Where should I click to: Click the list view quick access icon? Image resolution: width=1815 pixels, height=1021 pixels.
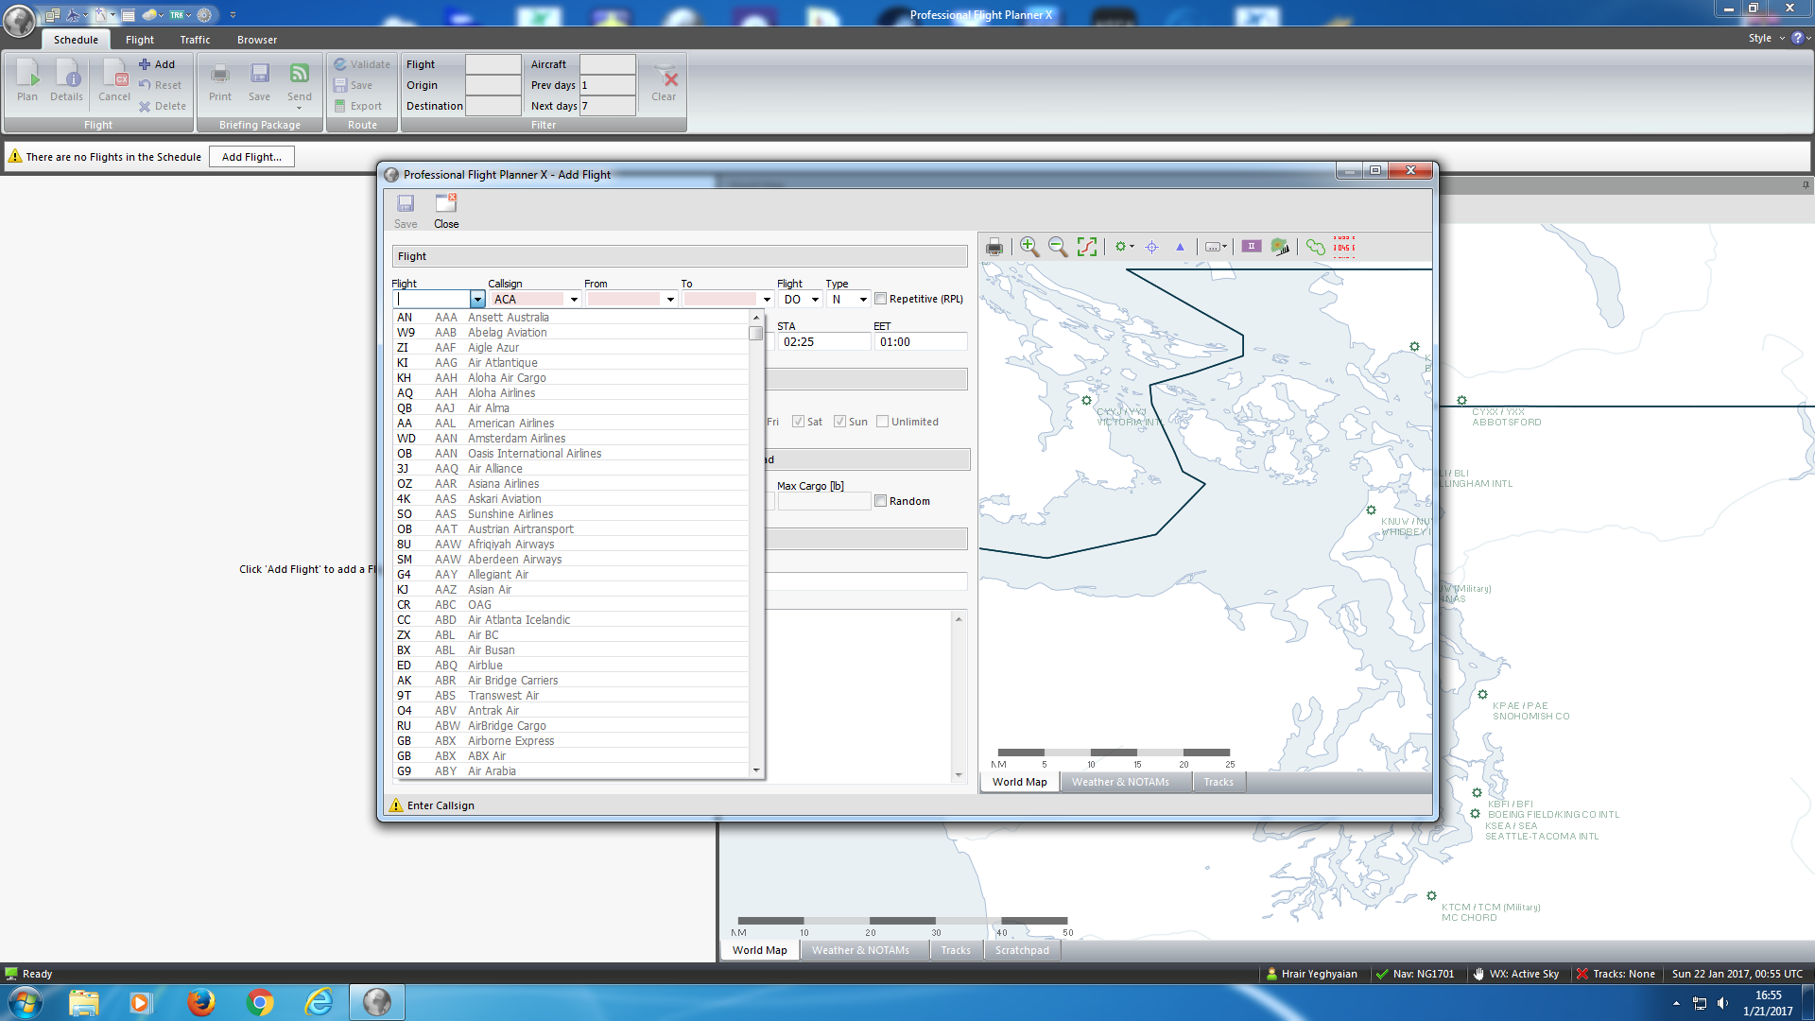(x=128, y=15)
